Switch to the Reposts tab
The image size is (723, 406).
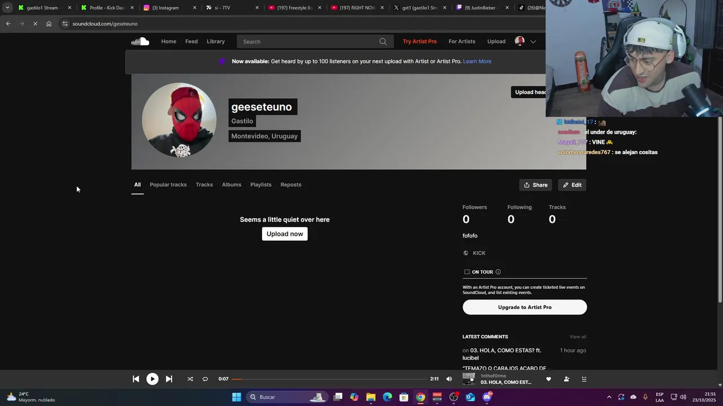pos(291,184)
